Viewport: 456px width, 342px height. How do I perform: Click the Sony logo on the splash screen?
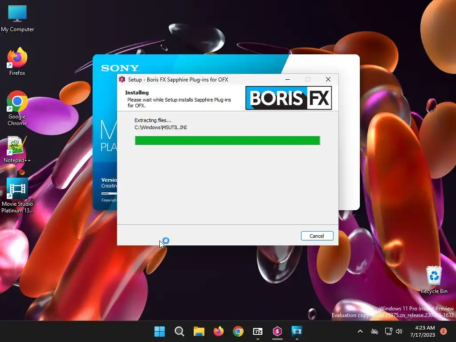(120, 68)
